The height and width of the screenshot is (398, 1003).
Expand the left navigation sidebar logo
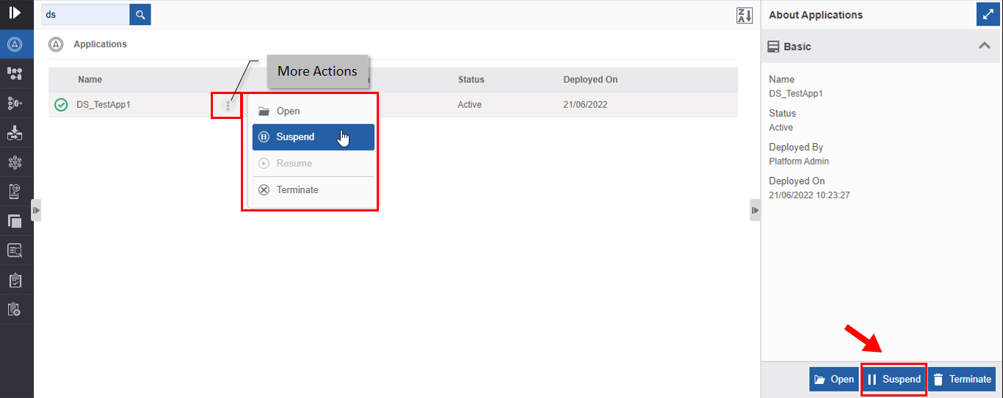(15, 13)
